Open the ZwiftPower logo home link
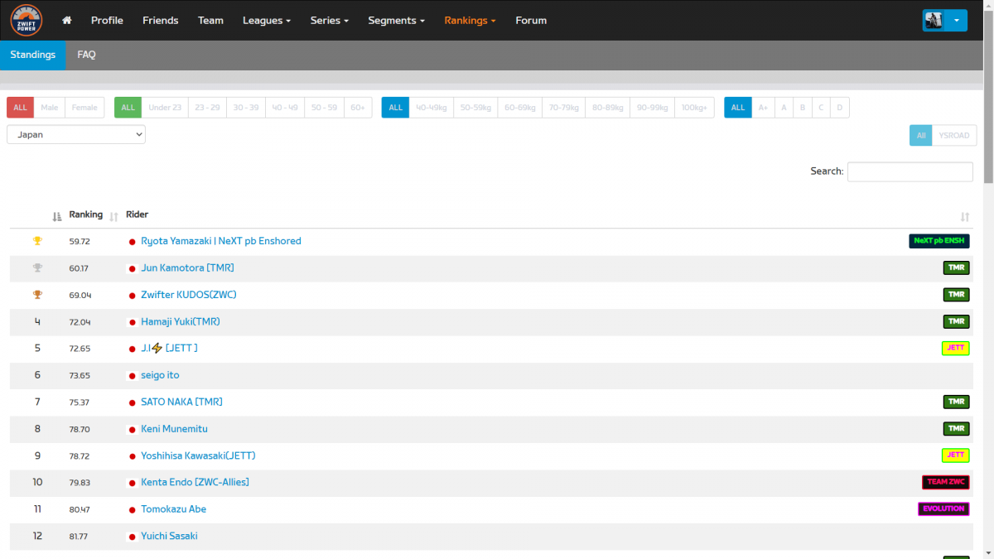 pos(27,20)
